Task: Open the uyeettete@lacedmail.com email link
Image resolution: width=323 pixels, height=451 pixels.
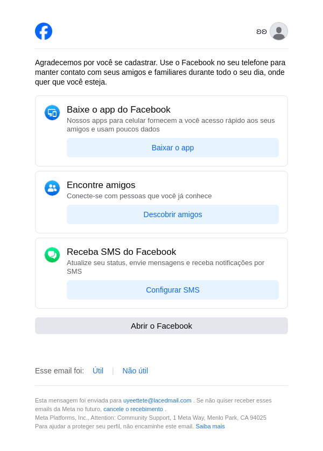Action: (157, 400)
